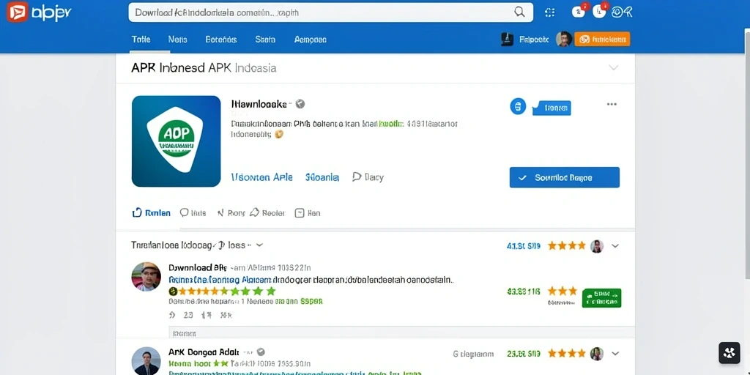Click the Romlen like icon

(137, 212)
